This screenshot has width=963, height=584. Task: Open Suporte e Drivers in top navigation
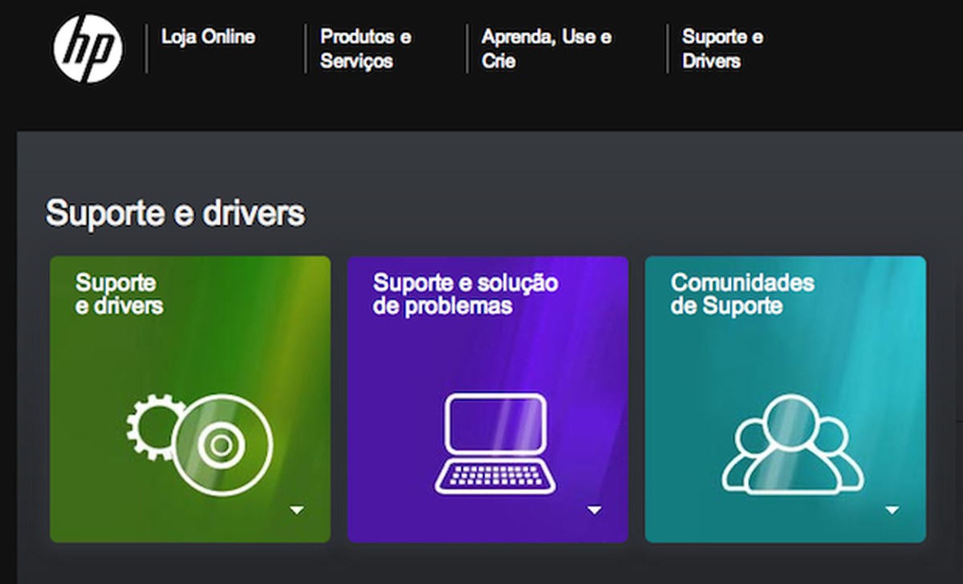coord(722,49)
